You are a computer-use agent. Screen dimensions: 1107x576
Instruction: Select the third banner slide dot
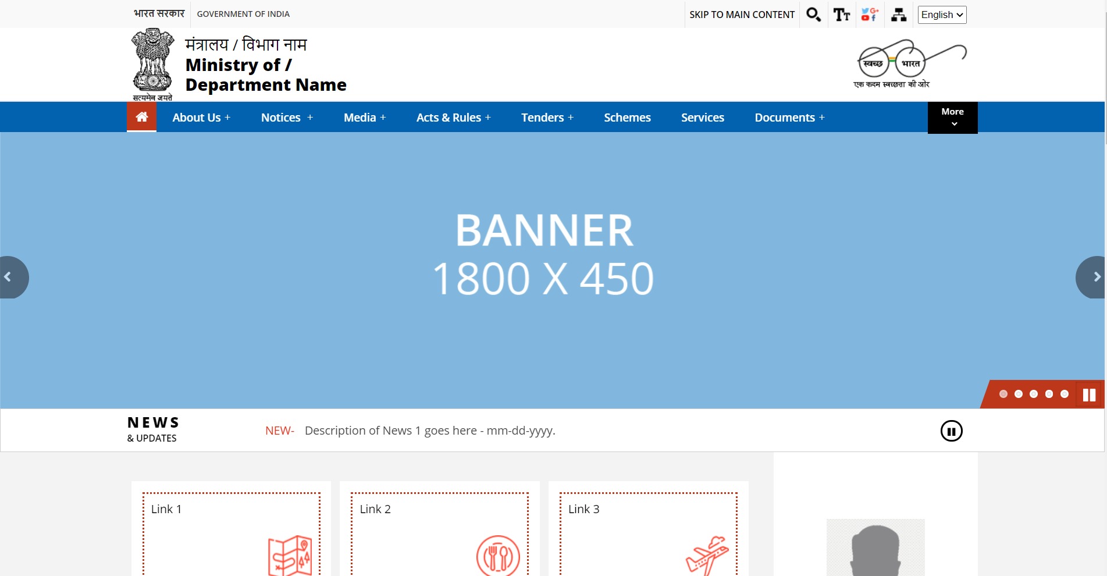(1034, 394)
